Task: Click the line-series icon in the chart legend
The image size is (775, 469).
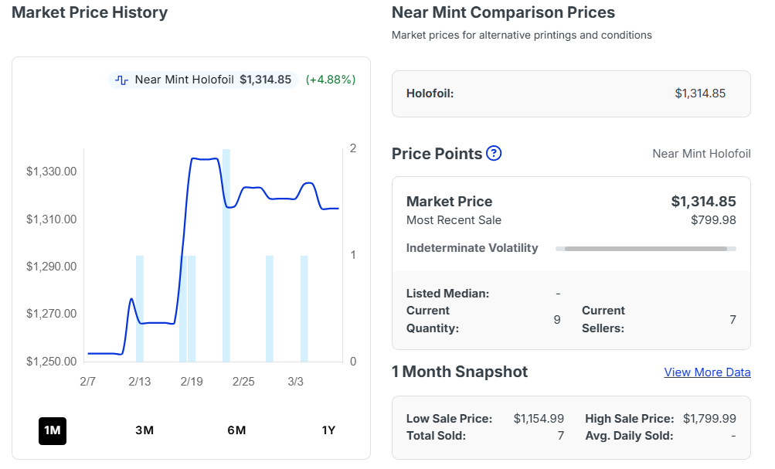Action: pos(122,80)
